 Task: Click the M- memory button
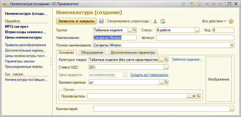click(x=221, y=4)
